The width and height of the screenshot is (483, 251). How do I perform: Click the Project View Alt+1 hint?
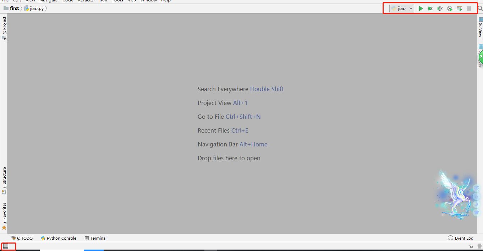tap(223, 103)
